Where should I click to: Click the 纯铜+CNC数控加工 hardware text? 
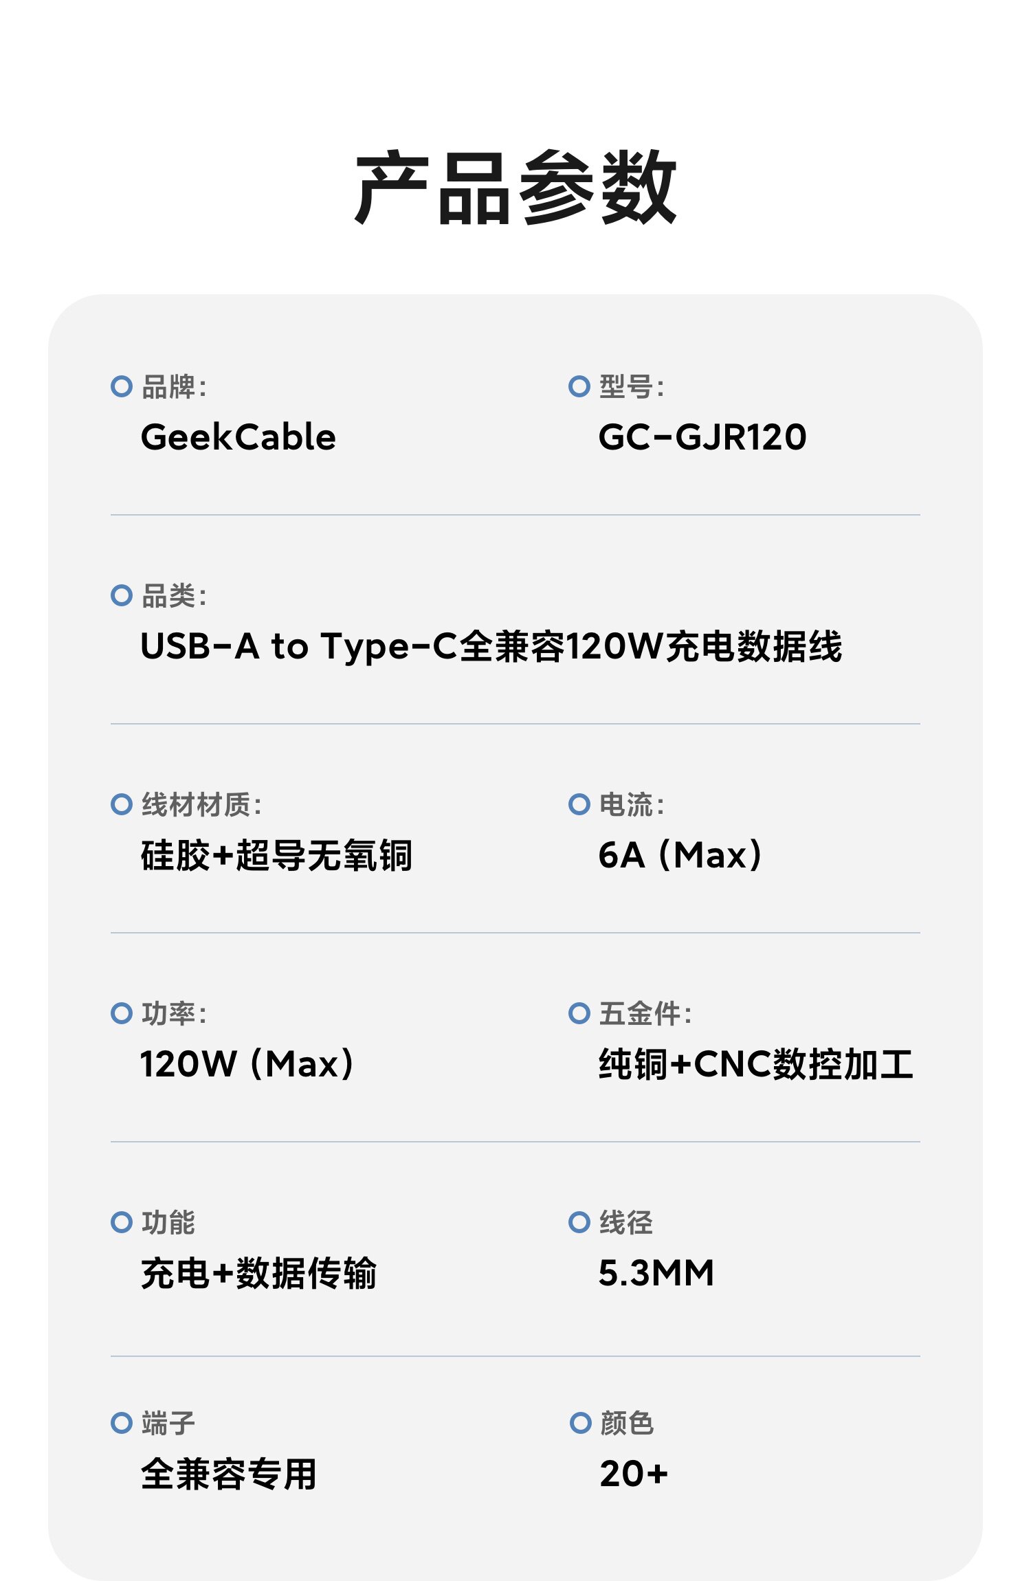click(756, 1065)
